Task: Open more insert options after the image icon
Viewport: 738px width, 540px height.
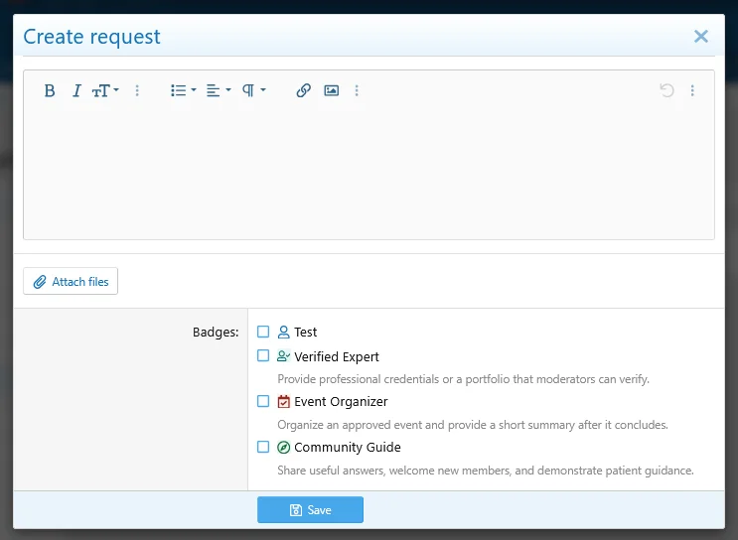Action: tap(357, 90)
